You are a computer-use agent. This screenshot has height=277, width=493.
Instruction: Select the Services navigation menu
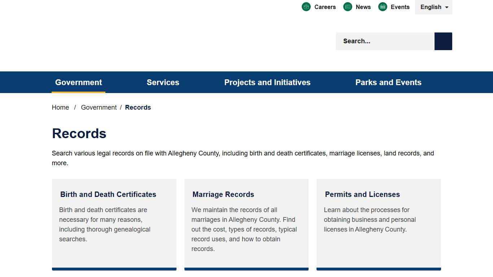pyautogui.click(x=163, y=82)
